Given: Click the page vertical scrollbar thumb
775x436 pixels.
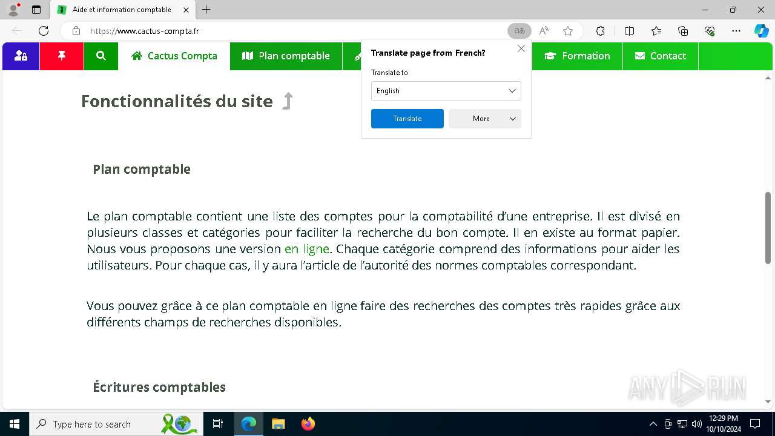Looking at the screenshot, I should click(768, 228).
